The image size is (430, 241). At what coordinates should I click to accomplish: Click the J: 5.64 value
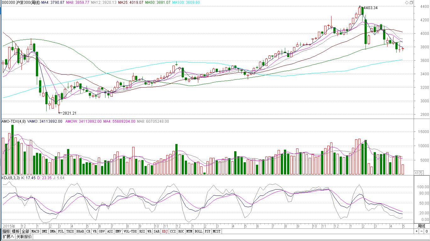(59, 178)
